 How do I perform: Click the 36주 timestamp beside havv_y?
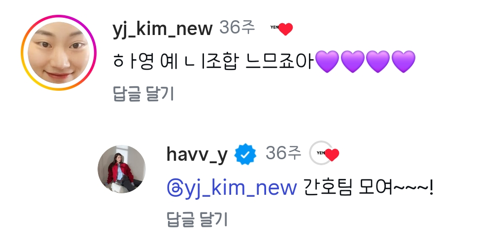(x=283, y=153)
